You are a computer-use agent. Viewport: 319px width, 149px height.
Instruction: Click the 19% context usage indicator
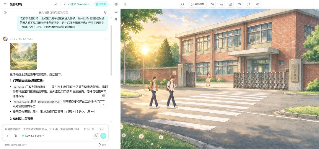click(x=102, y=145)
